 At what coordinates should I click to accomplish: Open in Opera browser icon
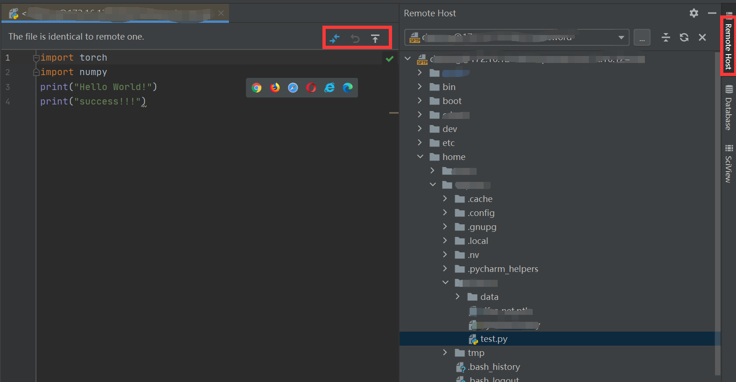[311, 88]
